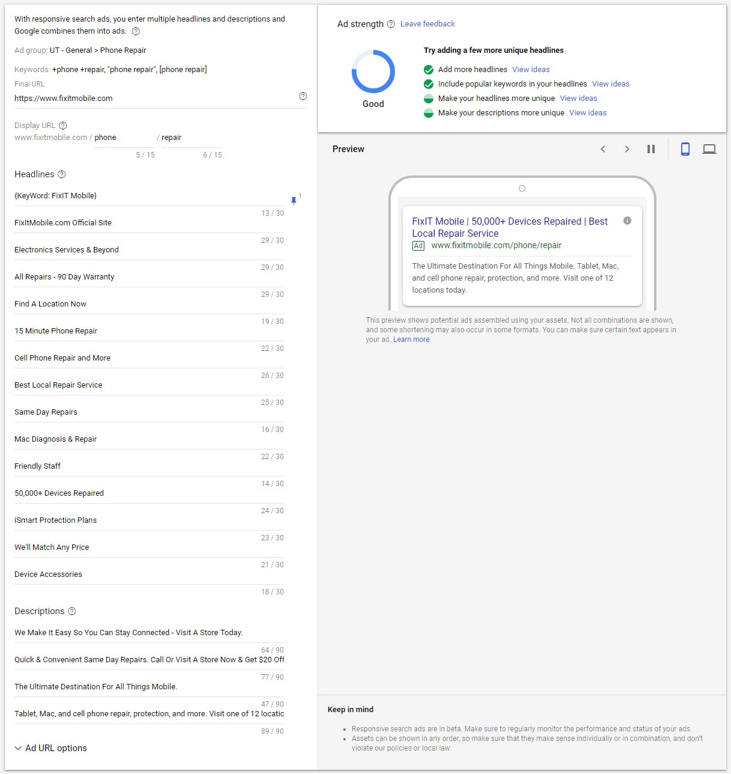Click the help icon beside responsive search ads intro
This screenshot has height=774, width=731.
(136, 31)
